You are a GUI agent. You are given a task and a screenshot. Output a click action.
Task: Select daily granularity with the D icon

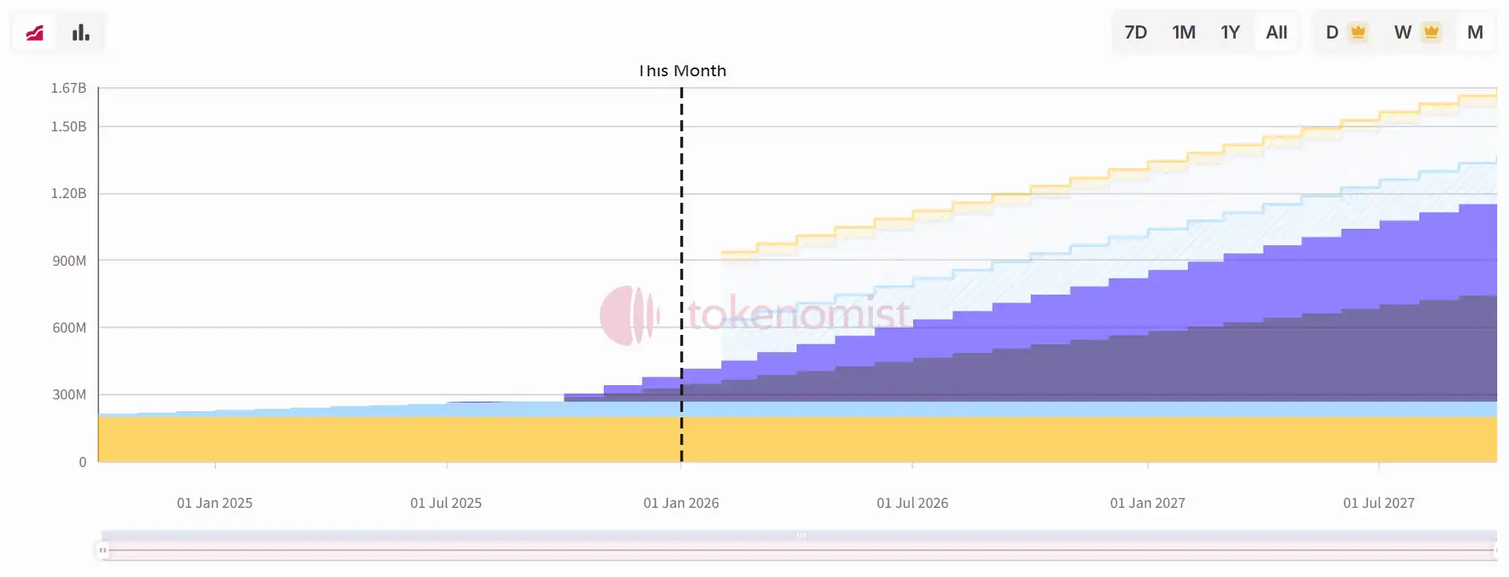pos(1331,31)
